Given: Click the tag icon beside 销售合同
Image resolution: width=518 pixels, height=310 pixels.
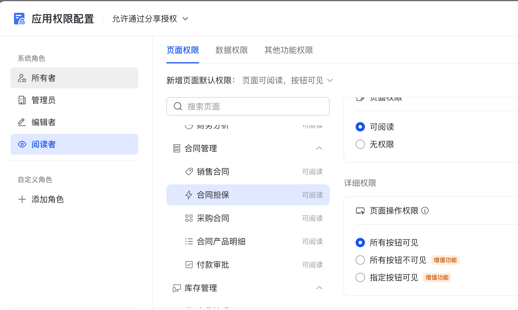Looking at the screenshot, I should point(189,172).
